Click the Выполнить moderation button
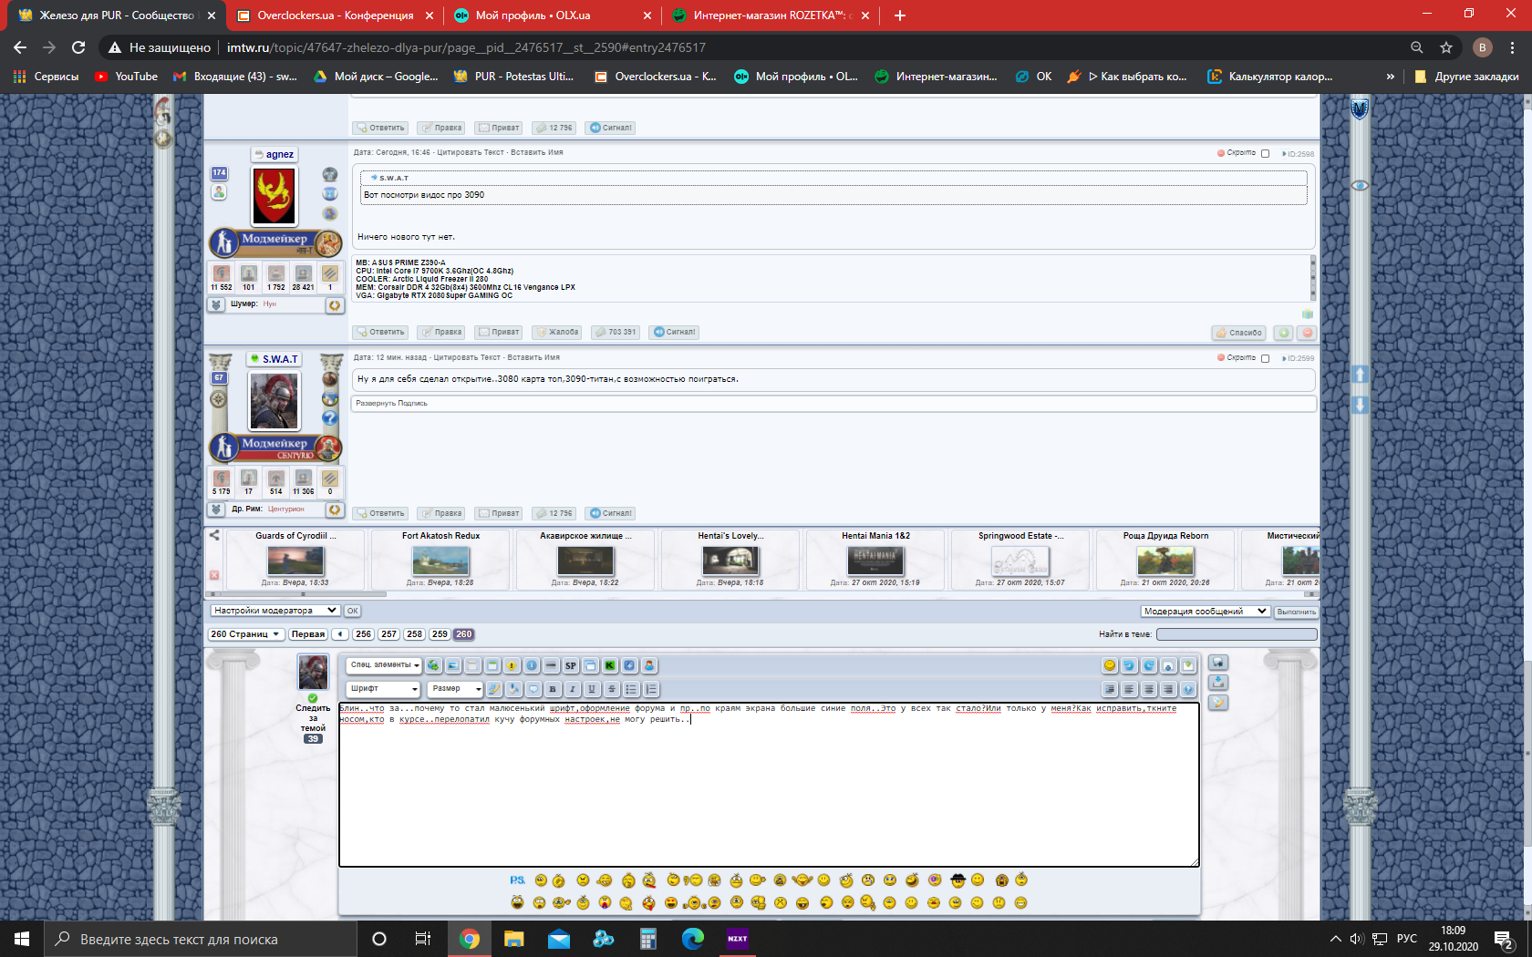Image resolution: width=1532 pixels, height=957 pixels. point(1296,612)
